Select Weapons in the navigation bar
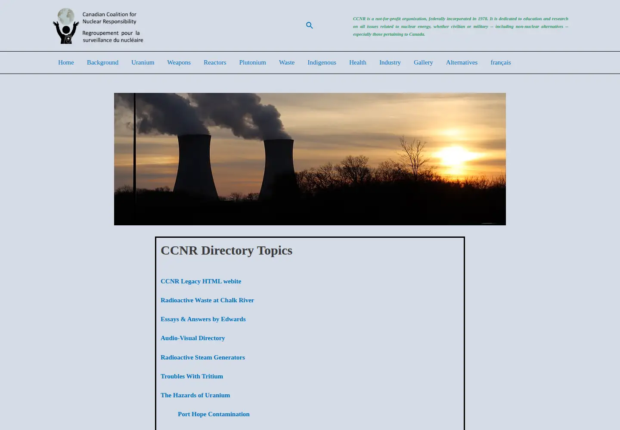The height and width of the screenshot is (430, 620). pos(179,62)
